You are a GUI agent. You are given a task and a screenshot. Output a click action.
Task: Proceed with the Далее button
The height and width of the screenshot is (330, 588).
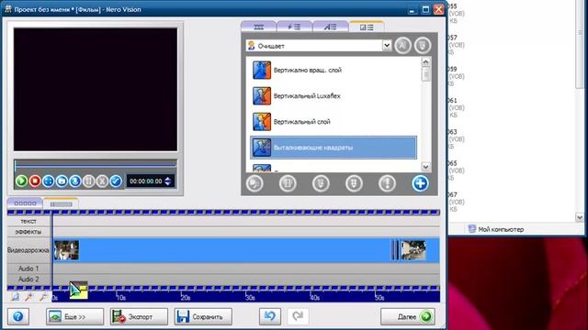(x=408, y=316)
